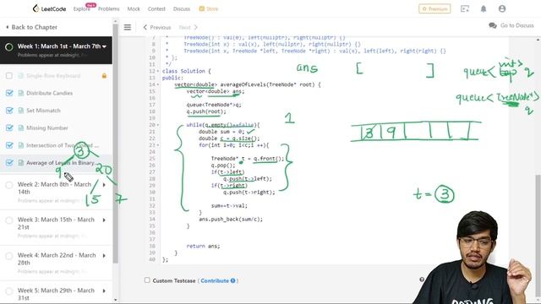
Task: Open the Distribute Candies problem
Action: pyautogui.click(x=49, y=93)
